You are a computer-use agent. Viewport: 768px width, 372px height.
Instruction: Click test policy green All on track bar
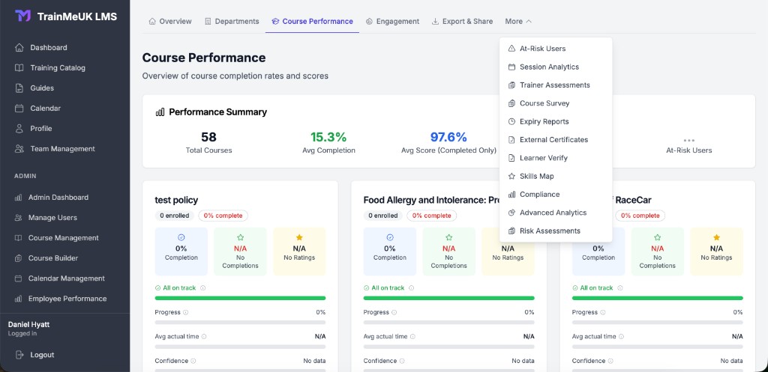240,298
